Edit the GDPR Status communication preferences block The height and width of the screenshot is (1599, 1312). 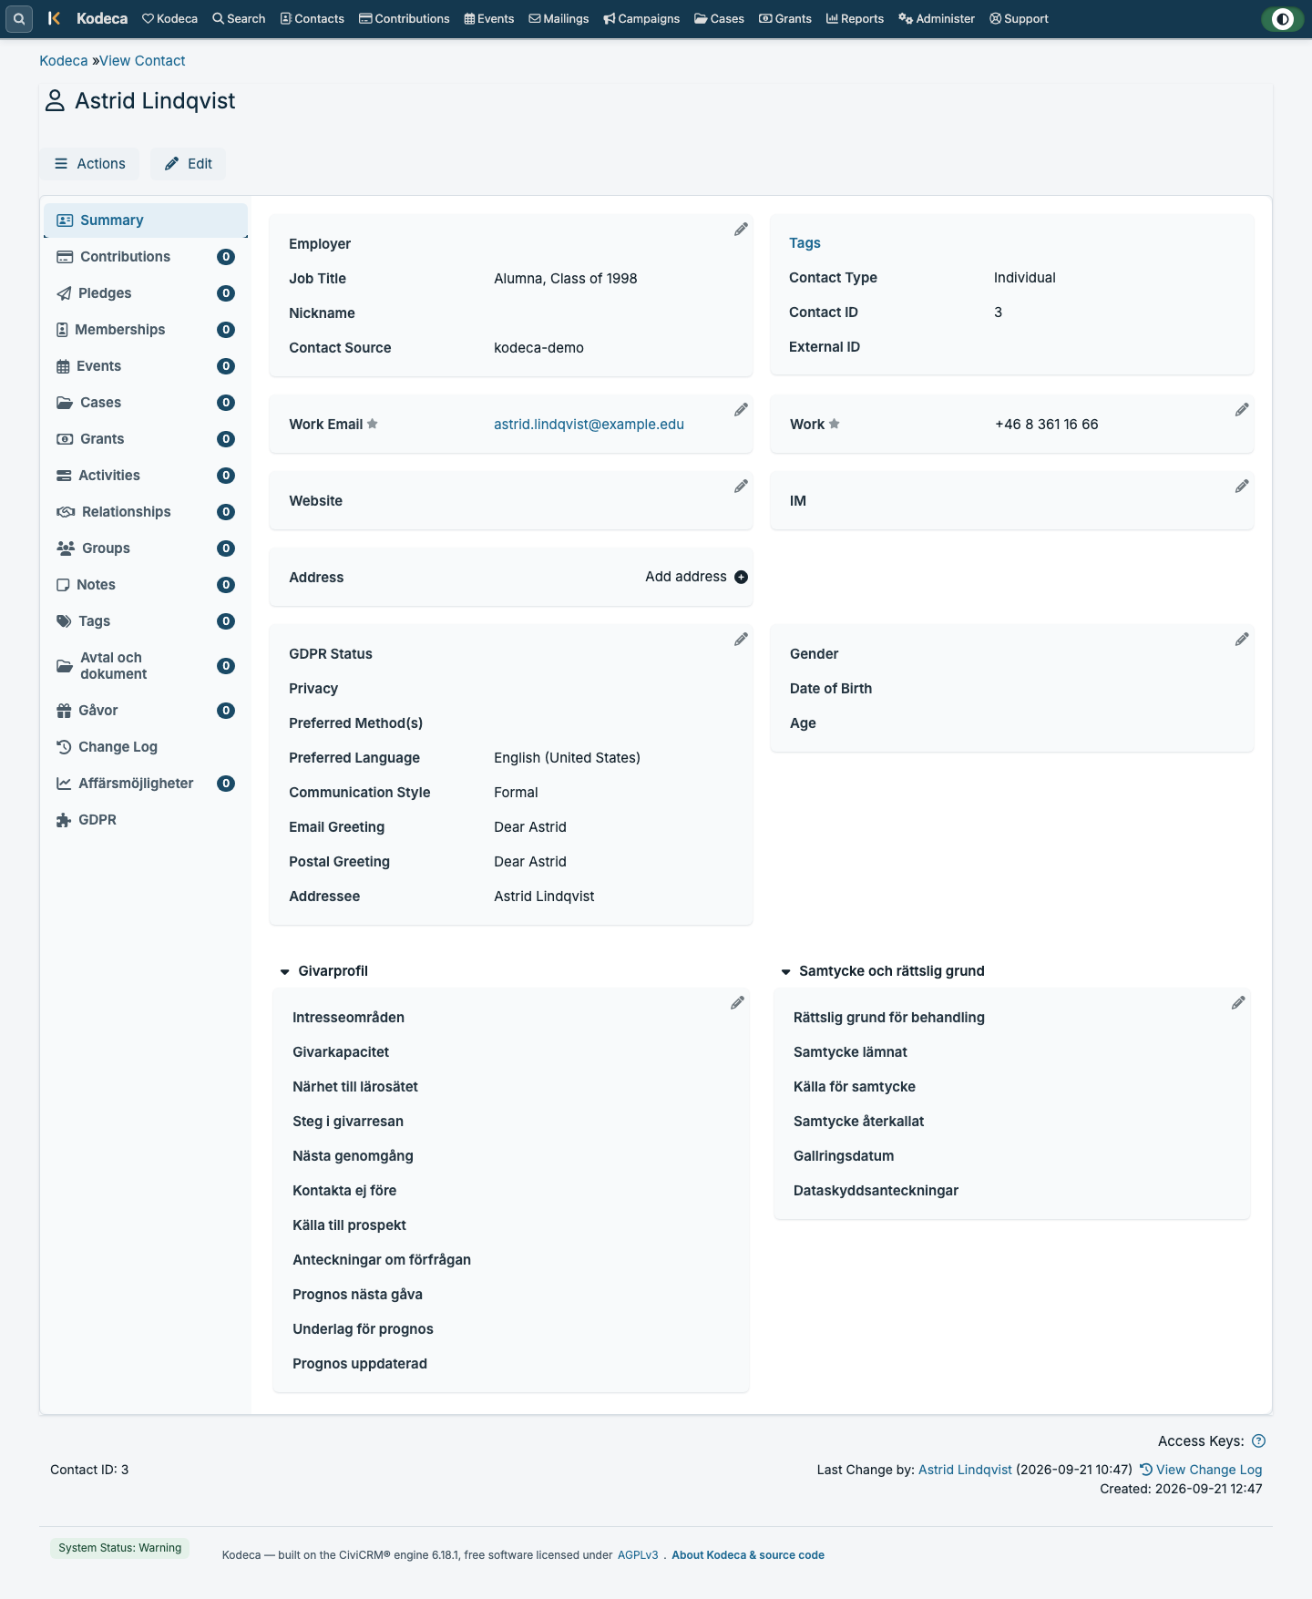tap(741, 640)
